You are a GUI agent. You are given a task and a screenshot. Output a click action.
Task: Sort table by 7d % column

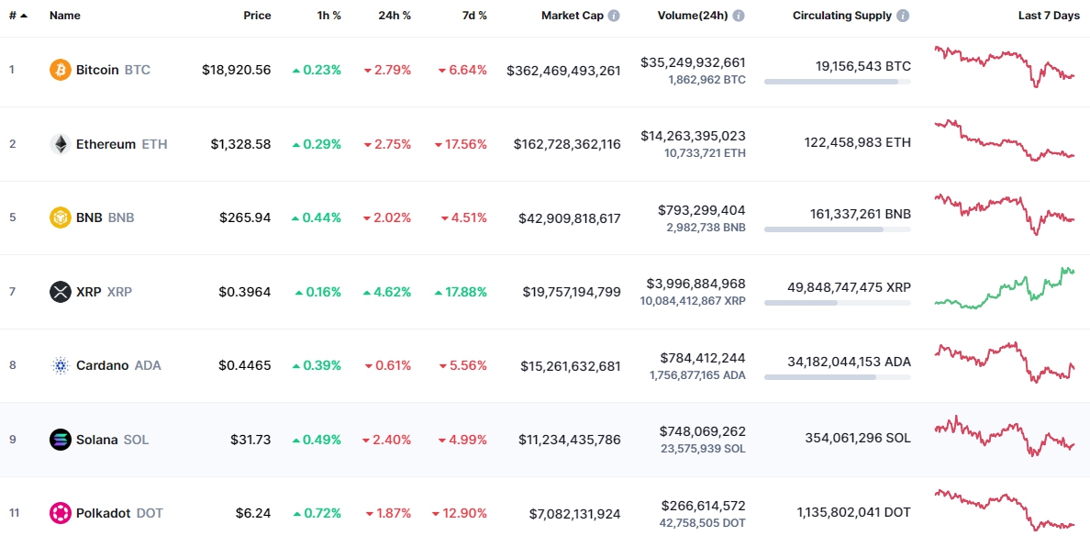pos(474,16)
